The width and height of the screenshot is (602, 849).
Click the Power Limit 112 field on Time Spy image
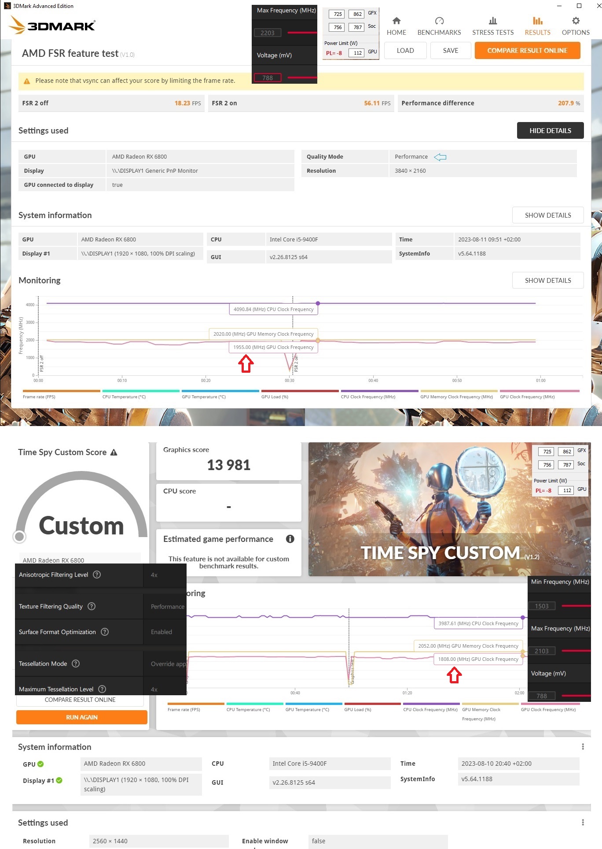point(567,490)
